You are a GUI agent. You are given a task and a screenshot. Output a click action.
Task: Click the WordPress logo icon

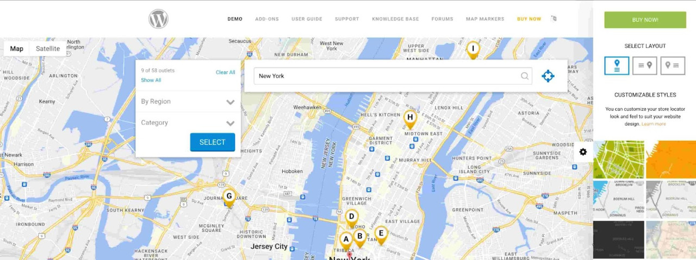coord(158,19)
